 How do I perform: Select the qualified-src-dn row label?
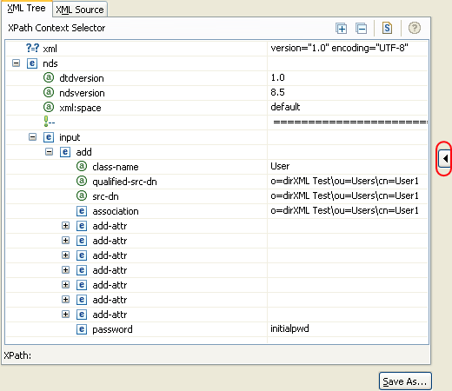124,182
